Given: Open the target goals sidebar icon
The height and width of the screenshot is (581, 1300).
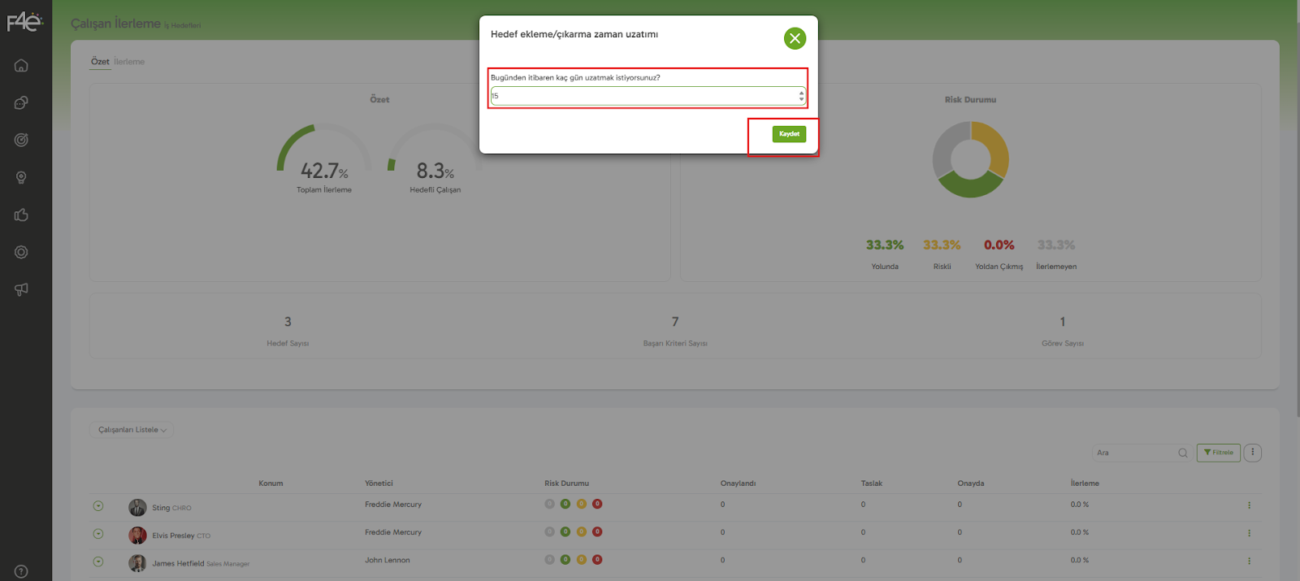Looking at the screenshot, I should (21, 140).
